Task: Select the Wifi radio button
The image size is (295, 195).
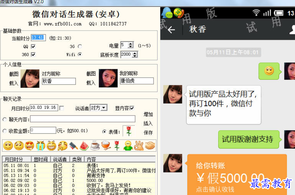Action: tap(80, 54)
